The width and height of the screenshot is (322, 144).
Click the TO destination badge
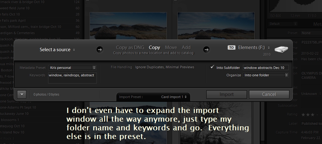231,47
